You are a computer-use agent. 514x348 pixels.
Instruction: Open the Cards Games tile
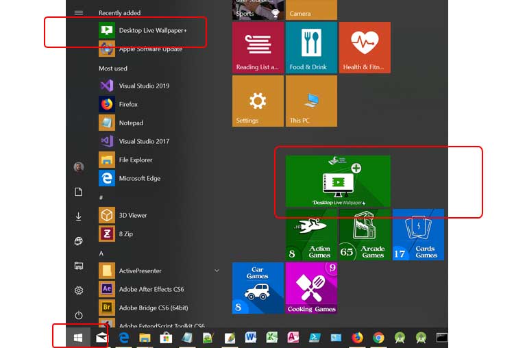tap(418, 234)
